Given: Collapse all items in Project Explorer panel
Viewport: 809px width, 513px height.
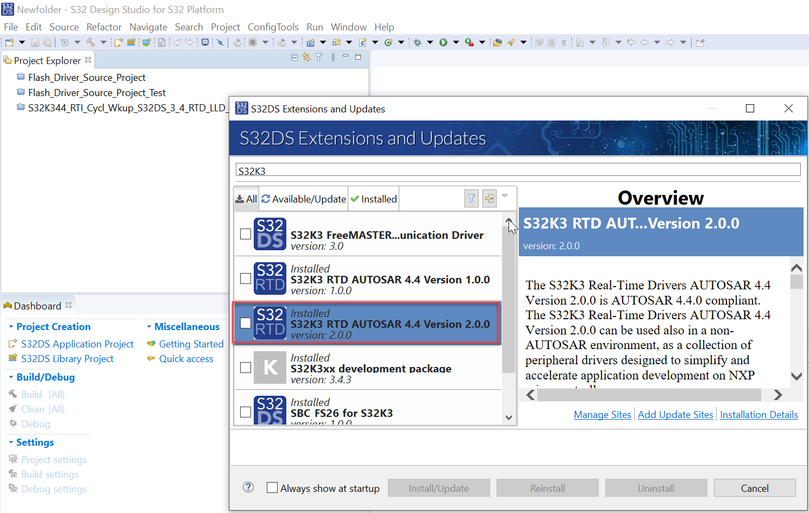Looking at the screenshot, I should 294,57.
